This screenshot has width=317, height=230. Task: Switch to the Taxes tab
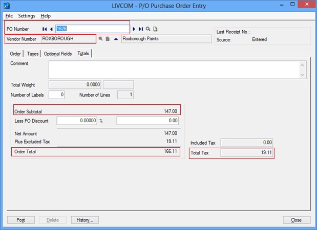(33, 54)
